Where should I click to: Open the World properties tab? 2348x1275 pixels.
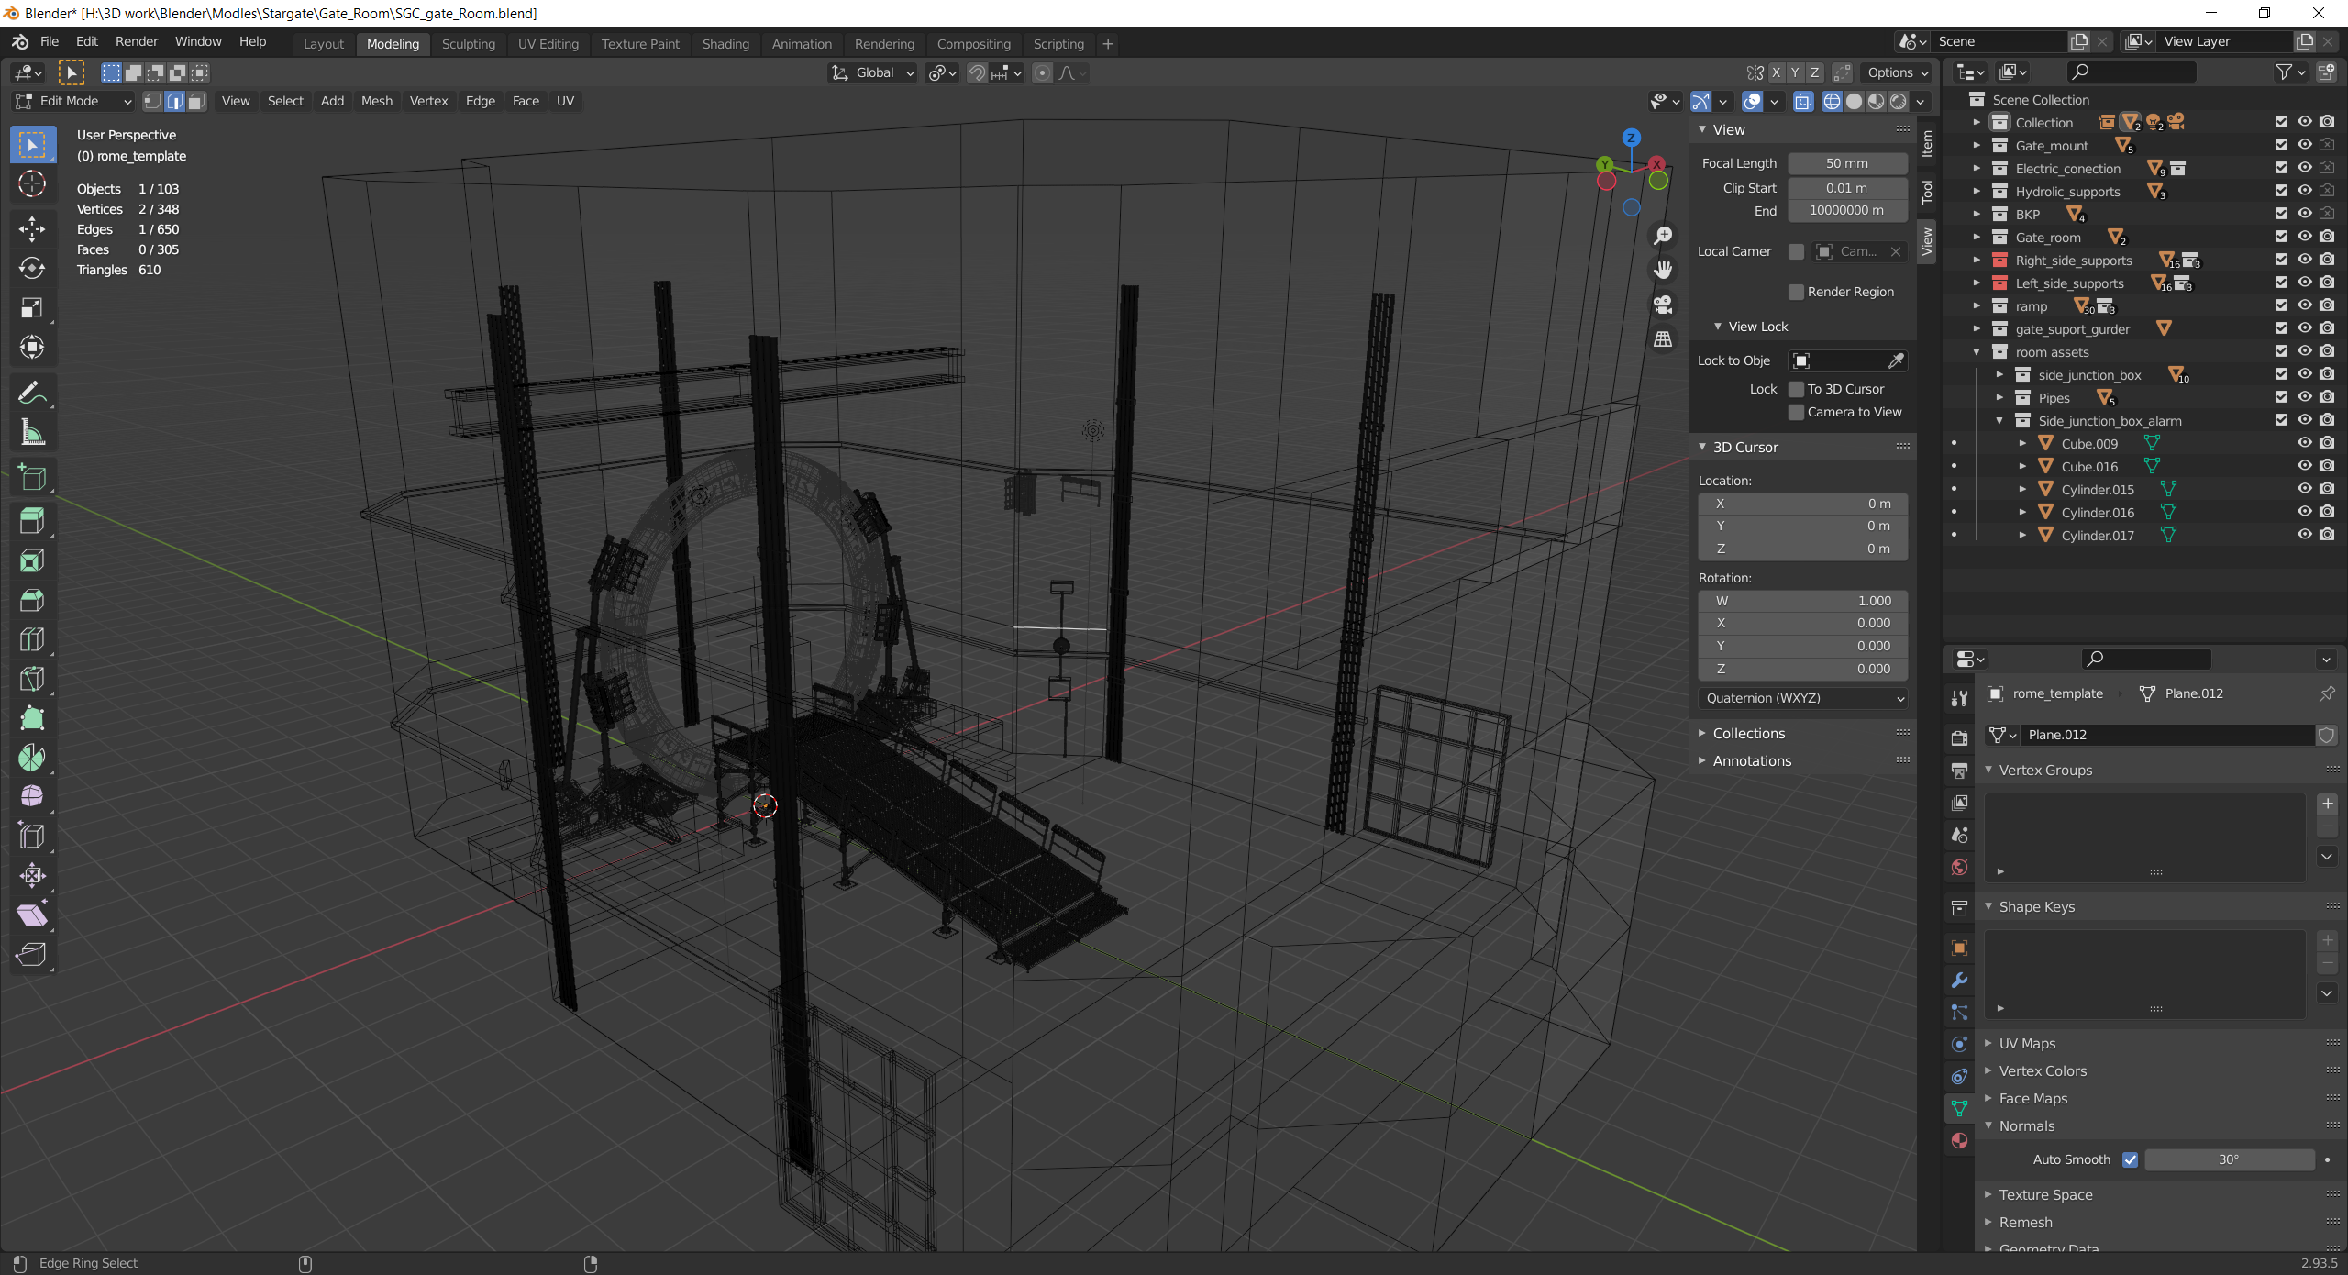pos(1960,868)
